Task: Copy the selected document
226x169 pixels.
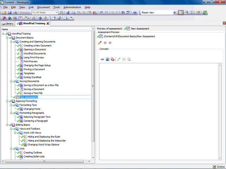Action: tap(73, 13)
